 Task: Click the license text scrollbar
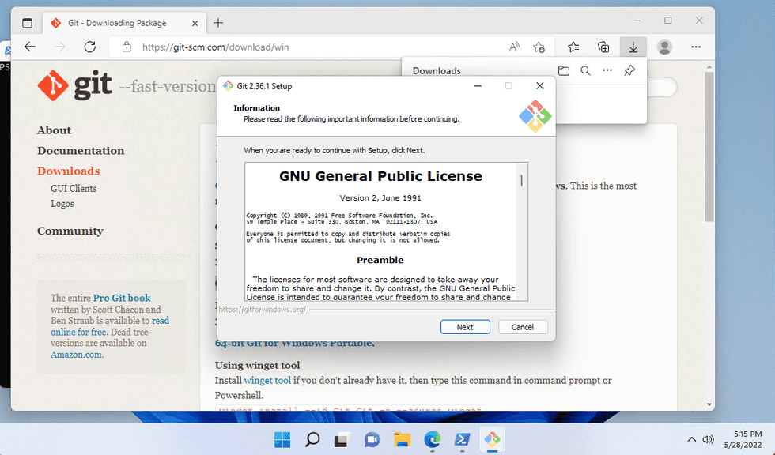pos(521,181)
